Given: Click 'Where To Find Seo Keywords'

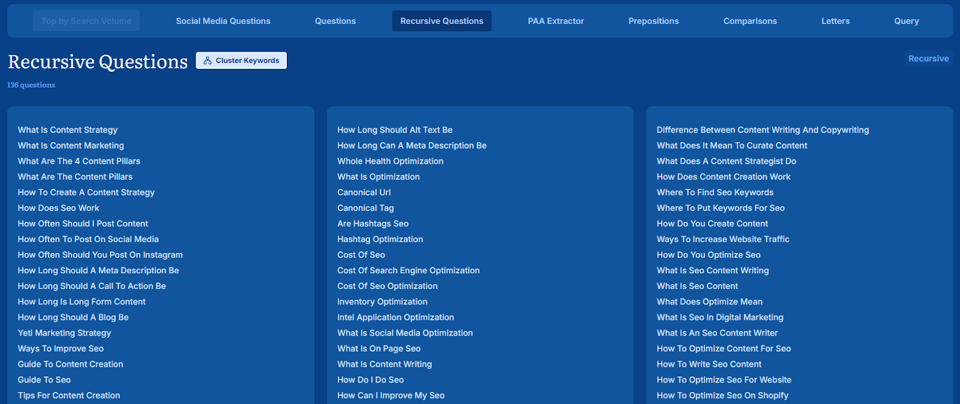Looking at the screenshot, I should [x=715, y=192].
